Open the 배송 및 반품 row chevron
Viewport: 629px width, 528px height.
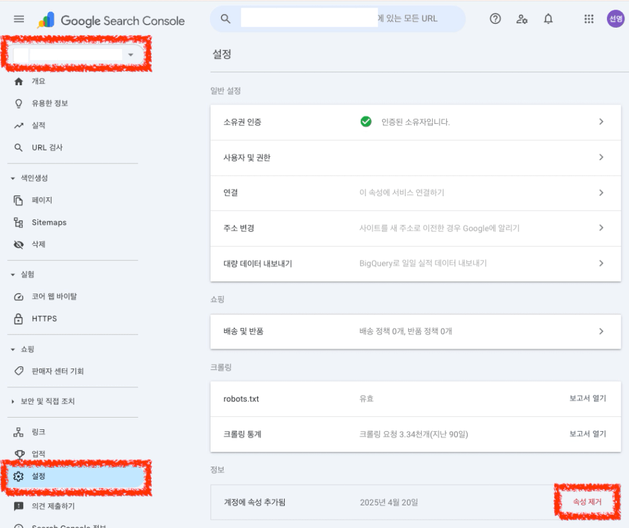click(x=601, y=331)
